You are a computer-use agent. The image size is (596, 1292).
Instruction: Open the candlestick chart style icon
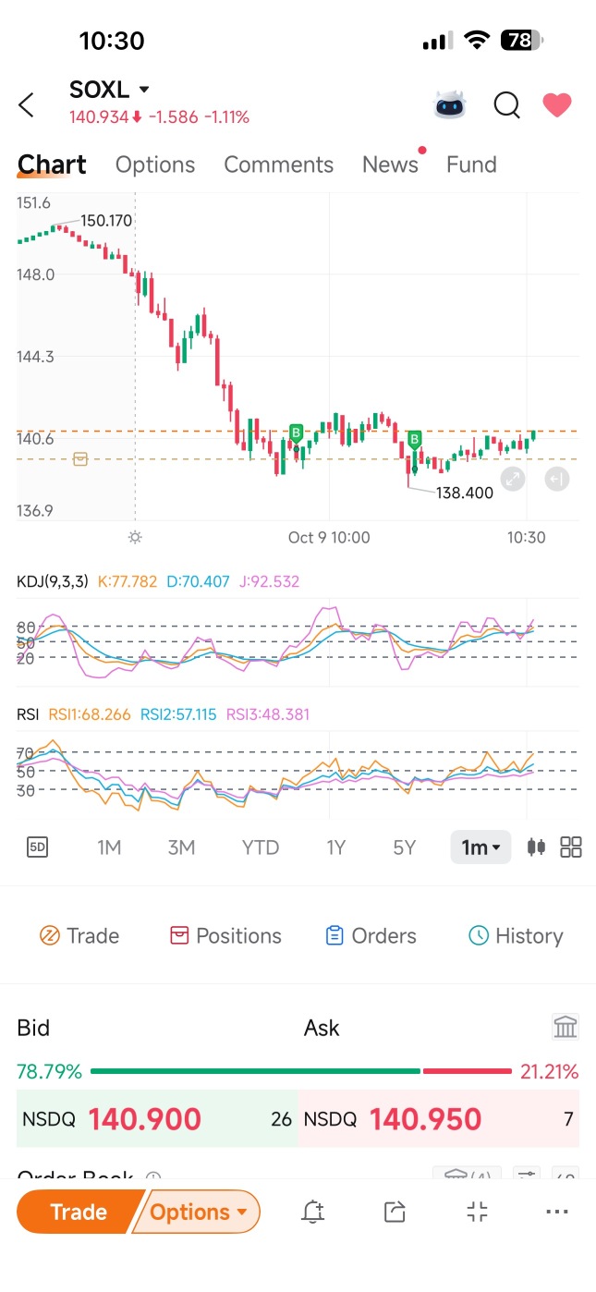[535, 847]
